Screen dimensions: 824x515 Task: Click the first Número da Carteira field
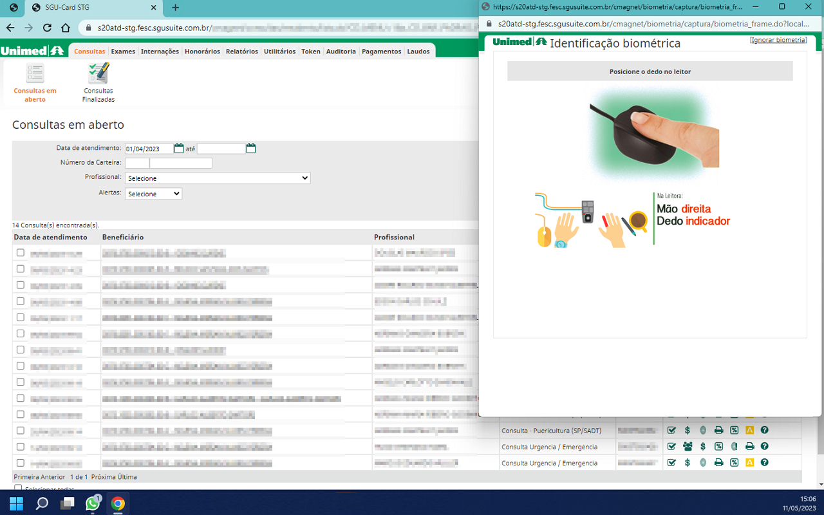pos(137,164)
